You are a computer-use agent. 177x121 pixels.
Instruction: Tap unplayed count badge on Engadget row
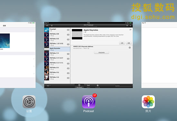[x=68, y=30]
